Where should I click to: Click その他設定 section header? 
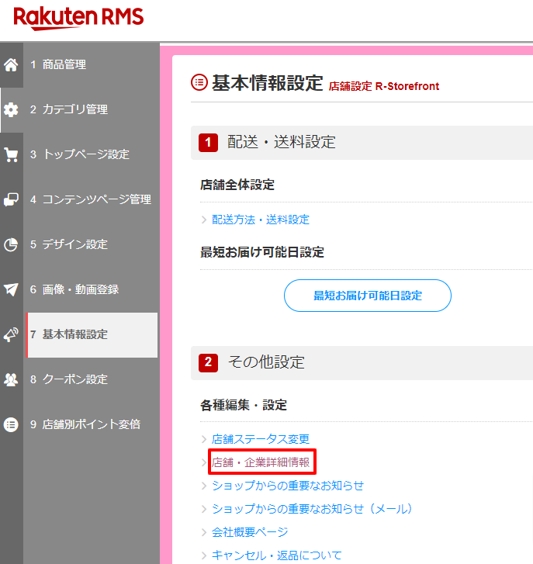tap(362, 362)
